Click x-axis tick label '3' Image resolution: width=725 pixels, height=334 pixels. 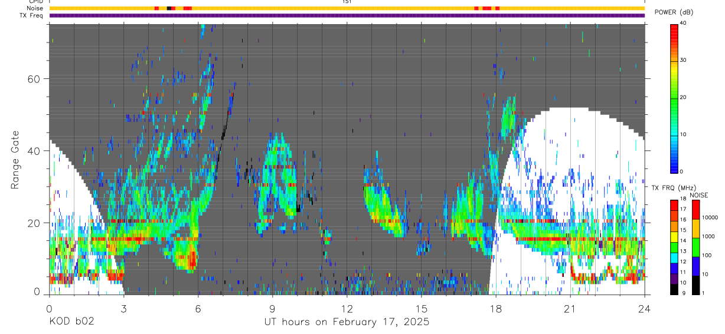point(124,309)
